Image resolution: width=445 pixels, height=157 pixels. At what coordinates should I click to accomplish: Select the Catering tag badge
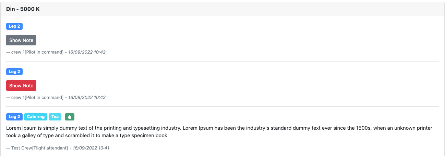(36, 117)
